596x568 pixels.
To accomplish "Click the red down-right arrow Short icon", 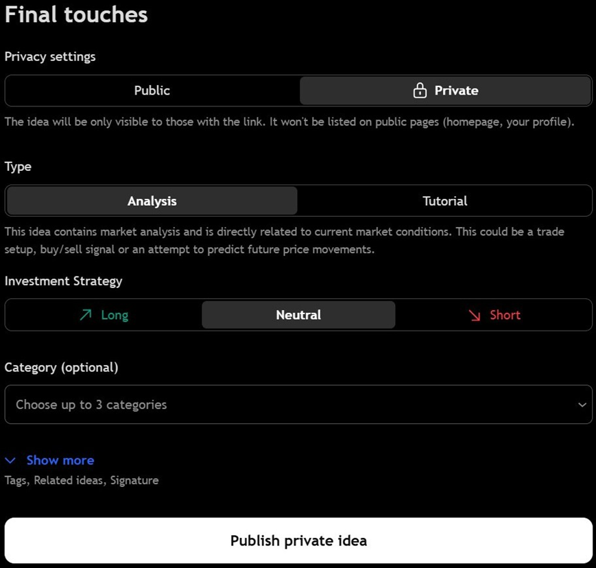I will (x=475, y=315).
